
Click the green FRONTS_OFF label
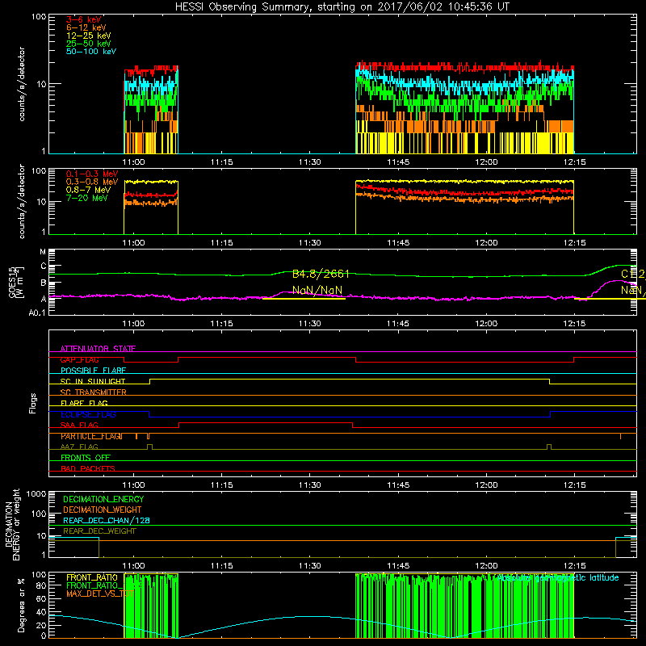tap(86, 458)
